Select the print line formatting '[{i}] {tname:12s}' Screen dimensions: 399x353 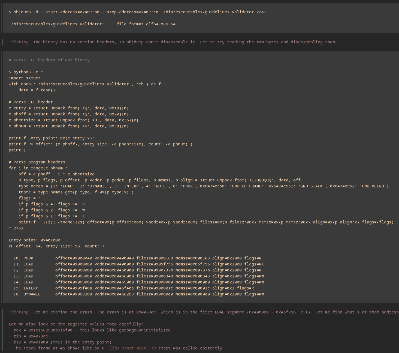click(x=208, y=222)
